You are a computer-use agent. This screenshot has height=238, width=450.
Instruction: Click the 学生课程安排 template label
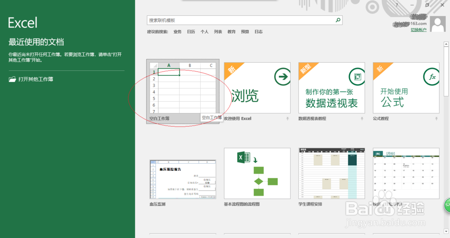pos(310,204)
